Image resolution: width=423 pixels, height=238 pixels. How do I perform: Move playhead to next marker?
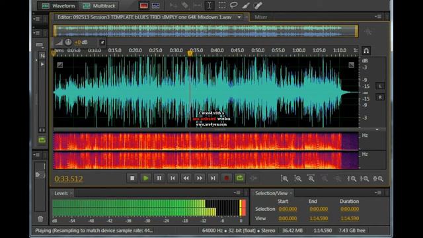click(x=213, y=178)
